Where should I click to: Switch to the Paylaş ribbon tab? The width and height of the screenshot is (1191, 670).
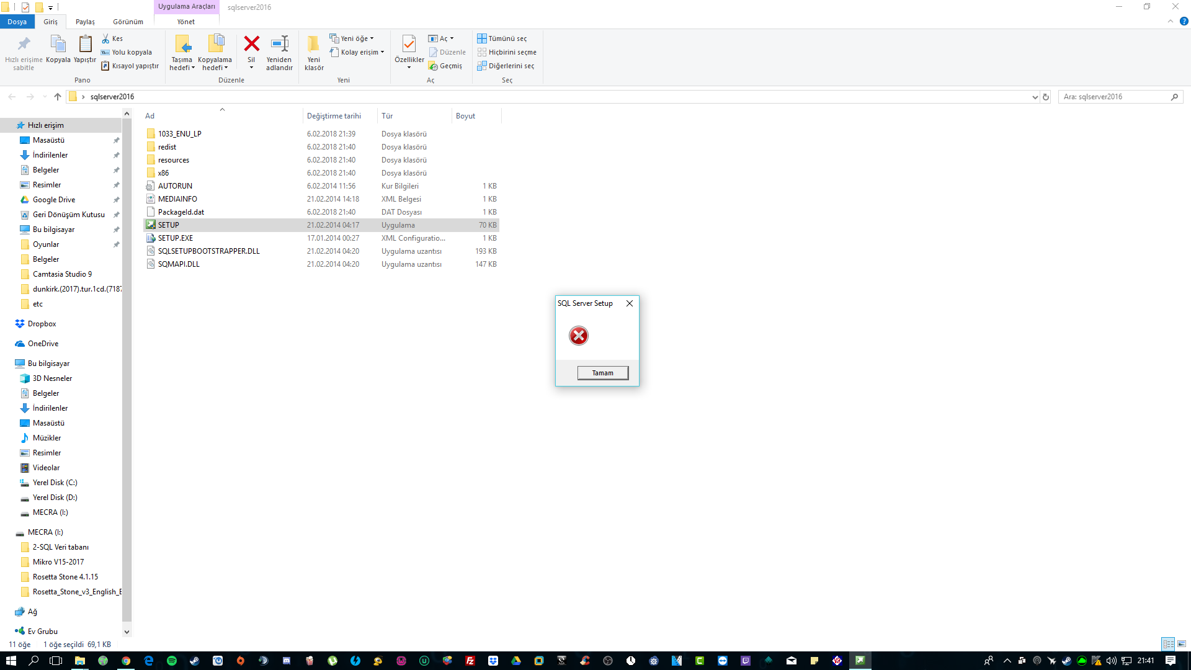pos(85,22)
